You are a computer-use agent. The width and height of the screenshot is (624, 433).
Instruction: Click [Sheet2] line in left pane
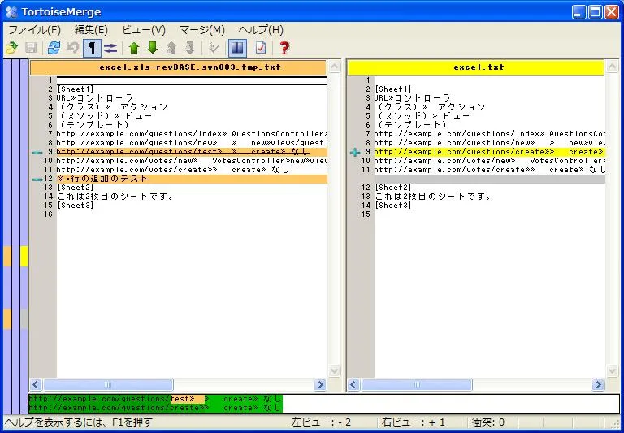point(76,188)
